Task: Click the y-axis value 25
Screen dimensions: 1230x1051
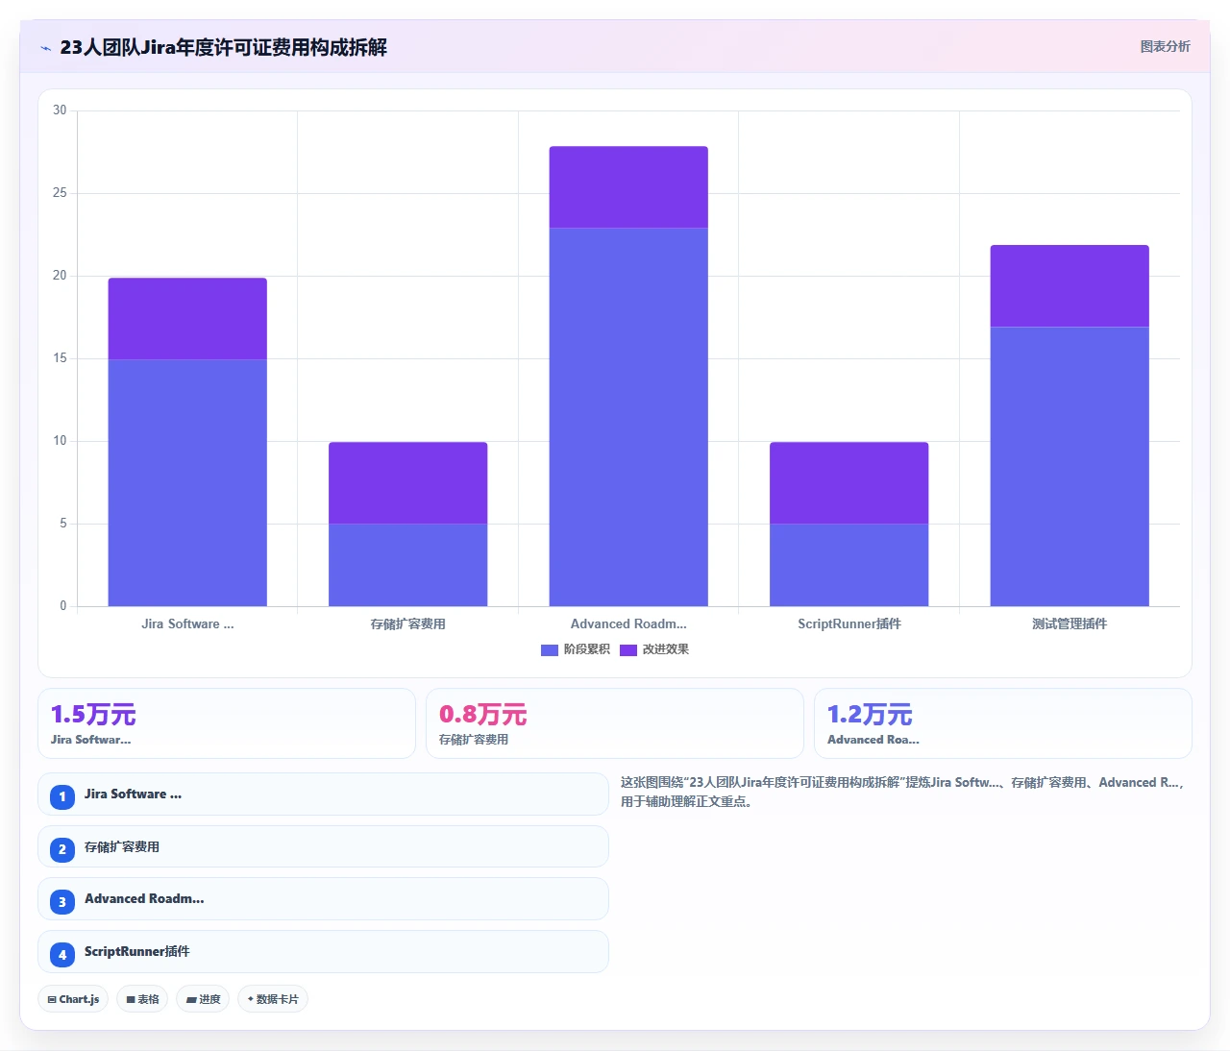Action: coord(60,193)
